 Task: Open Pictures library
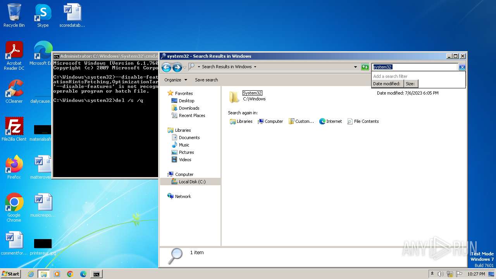click(x=183, y=152)
